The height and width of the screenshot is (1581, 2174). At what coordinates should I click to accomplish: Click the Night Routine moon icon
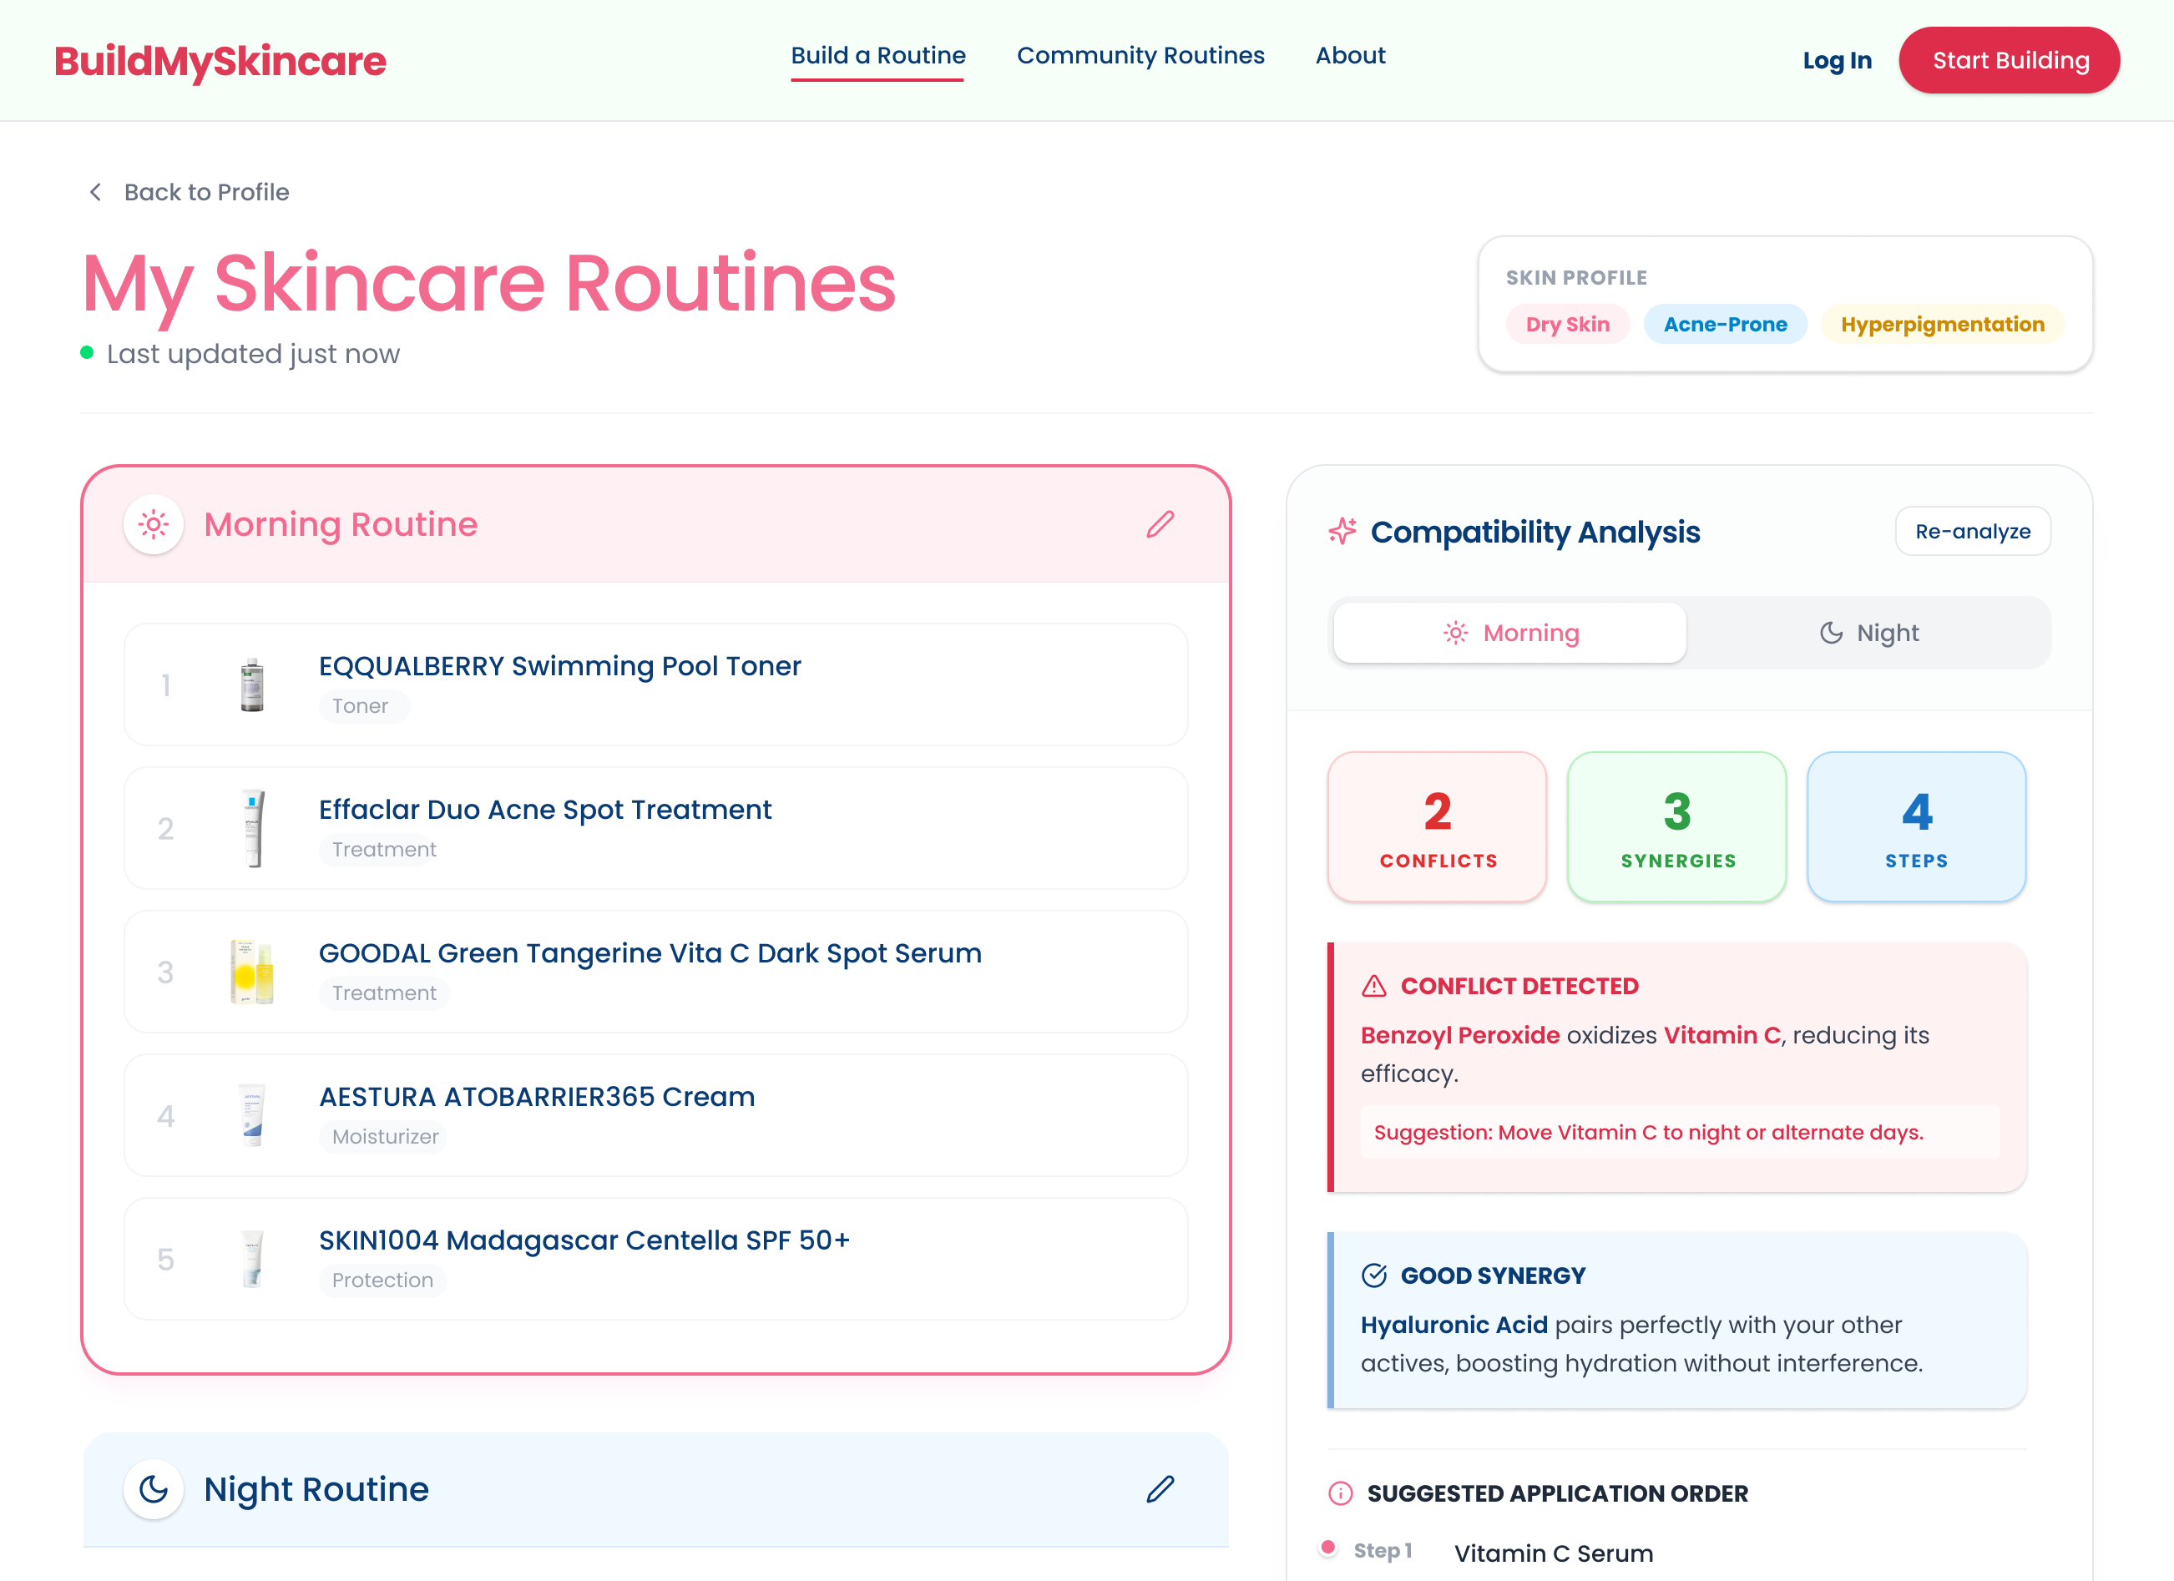pos(154,1489)
